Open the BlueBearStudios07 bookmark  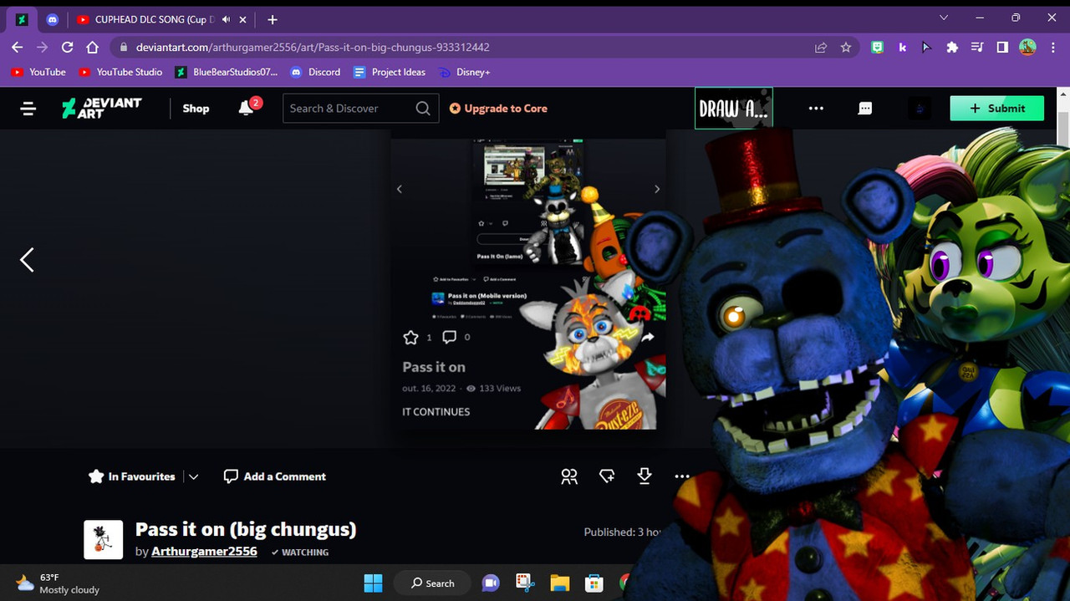coord(227,72)
